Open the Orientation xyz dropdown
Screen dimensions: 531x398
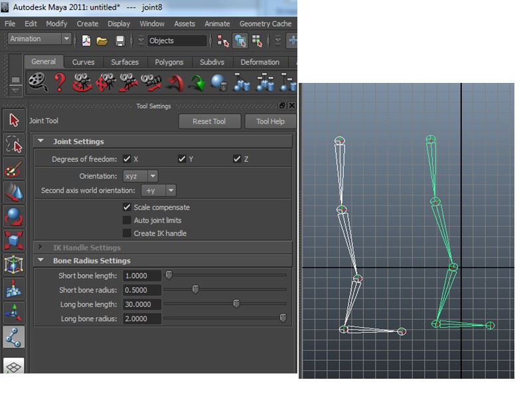coord(141,176)
